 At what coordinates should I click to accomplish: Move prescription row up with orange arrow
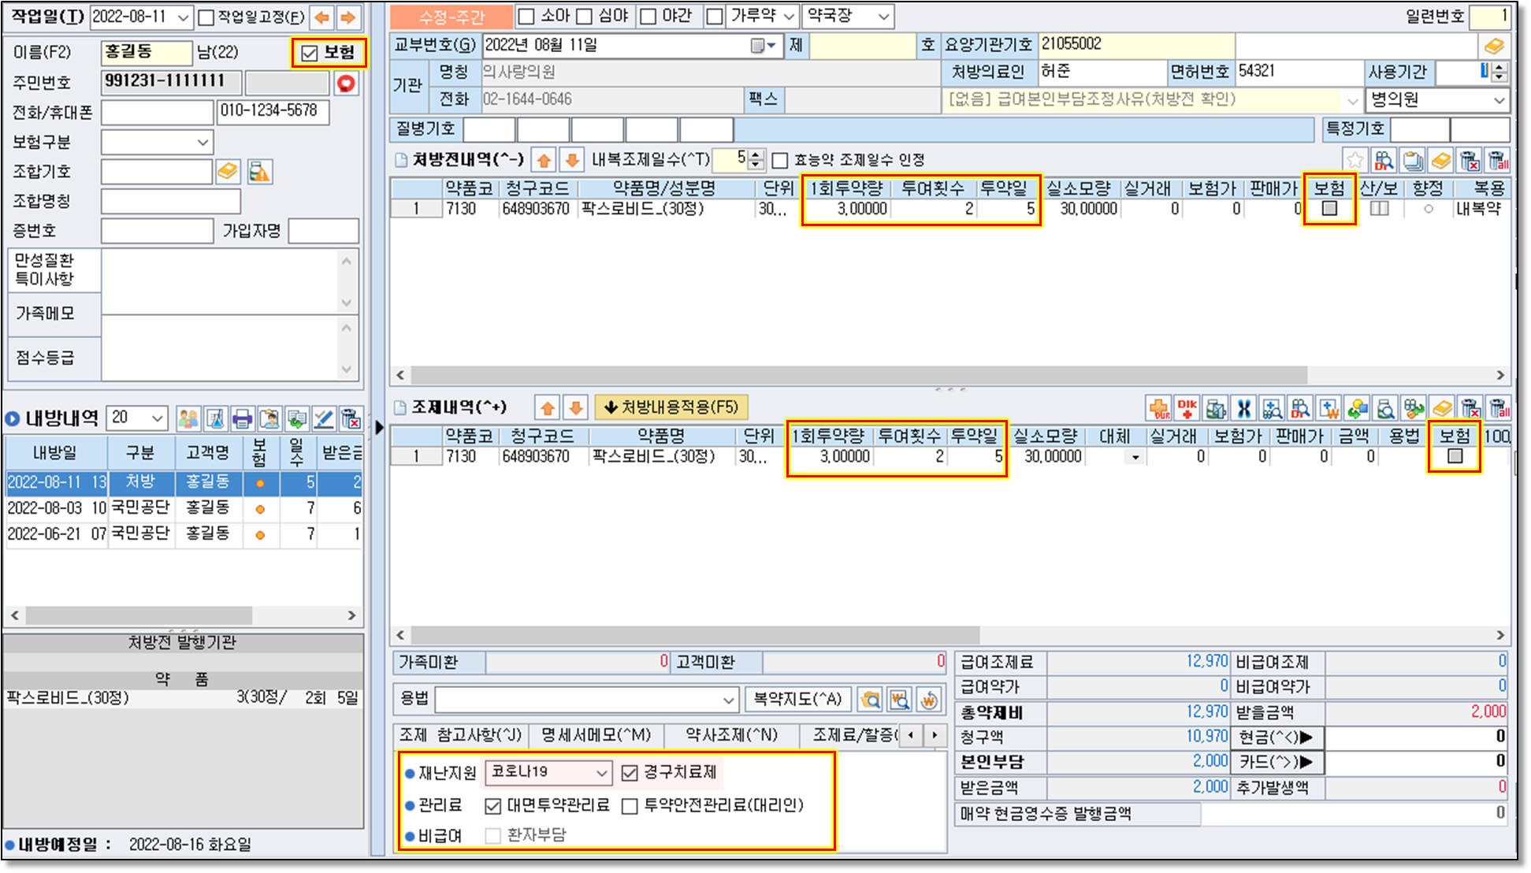544,161
